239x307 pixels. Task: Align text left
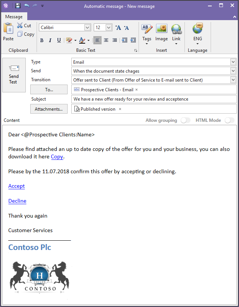97,40
